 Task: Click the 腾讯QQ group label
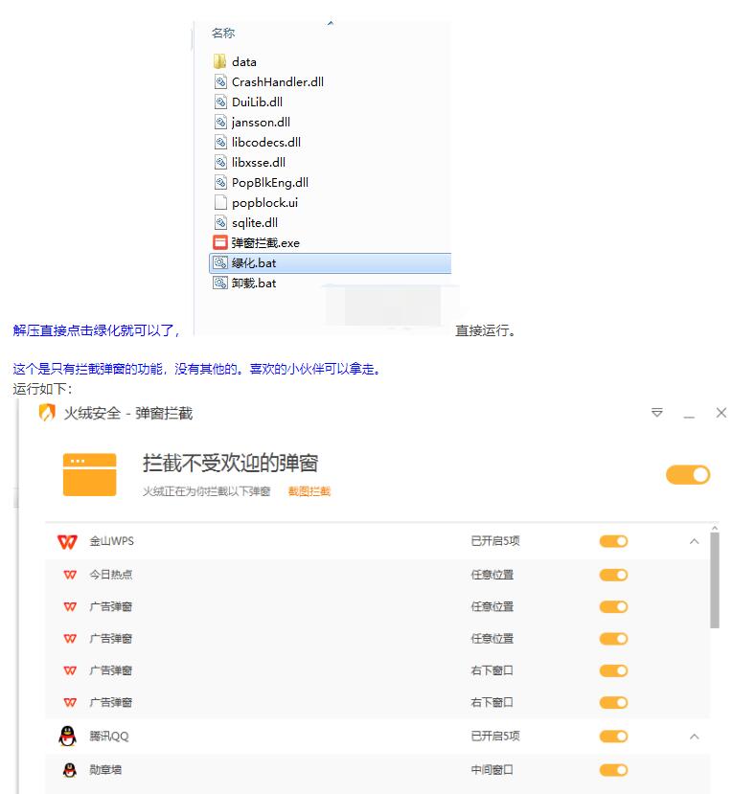coord(109,737)
